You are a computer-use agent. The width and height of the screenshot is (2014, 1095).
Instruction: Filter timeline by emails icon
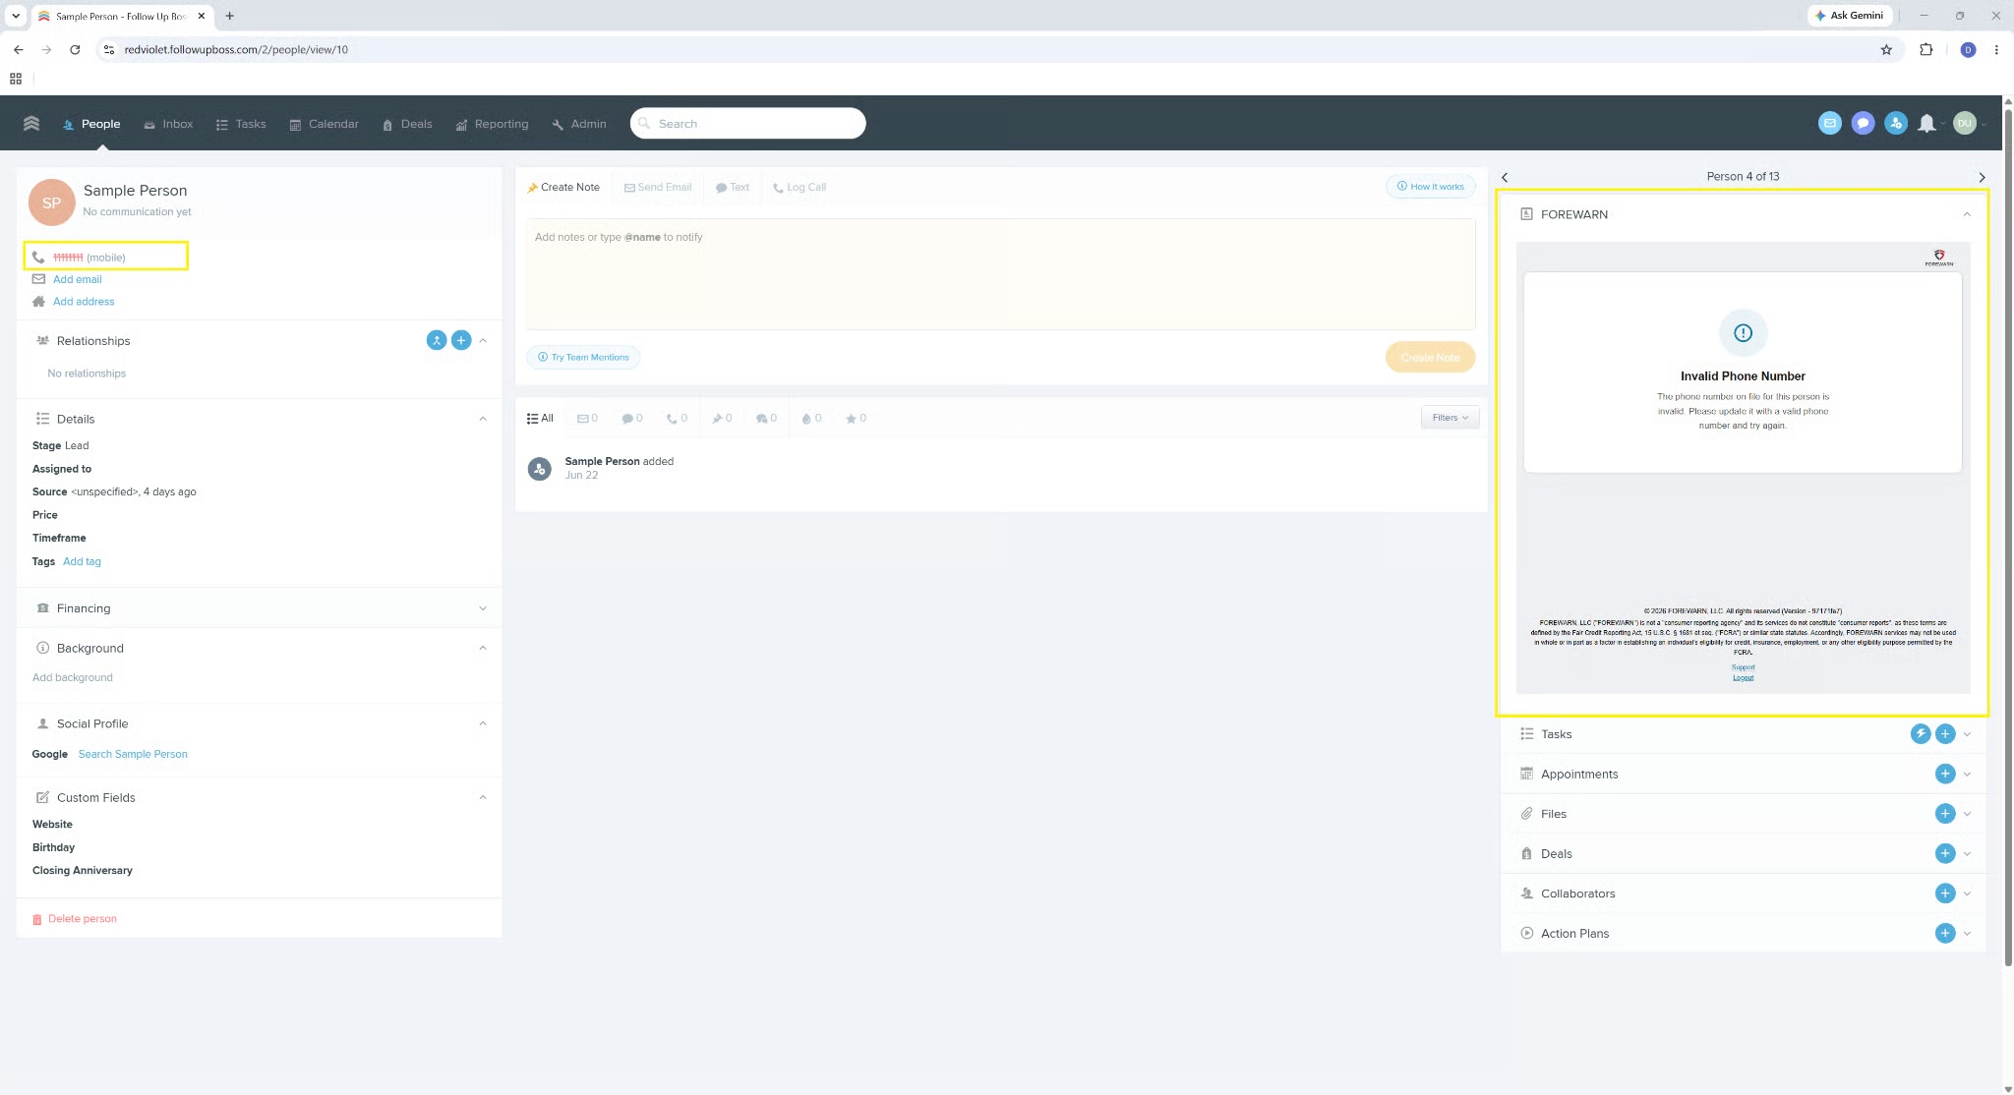click(x=587, y=418)
